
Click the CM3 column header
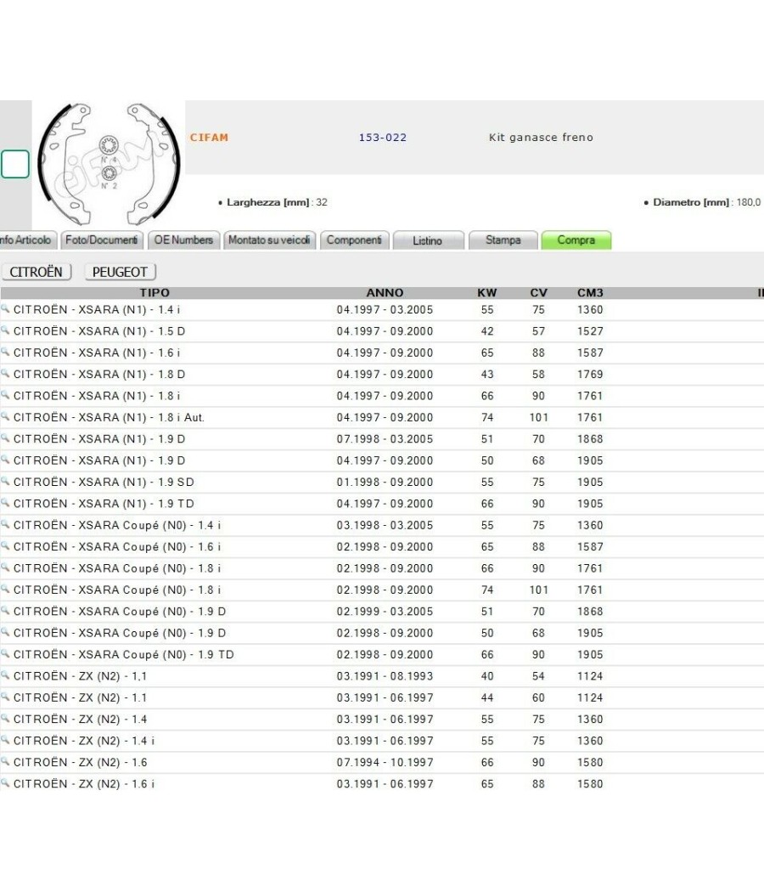590,292
